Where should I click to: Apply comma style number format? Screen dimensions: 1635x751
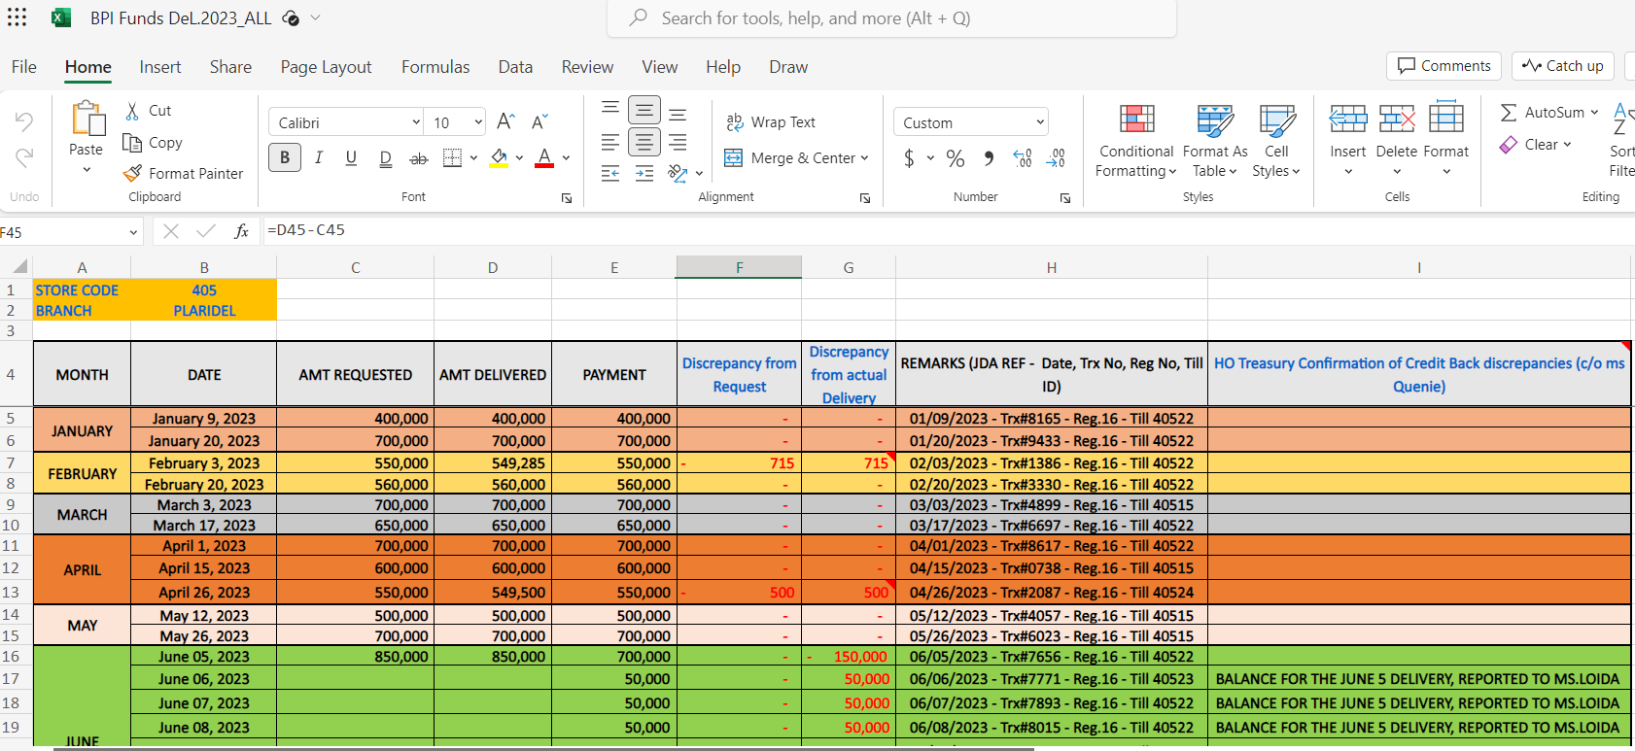tap(989, 158)
